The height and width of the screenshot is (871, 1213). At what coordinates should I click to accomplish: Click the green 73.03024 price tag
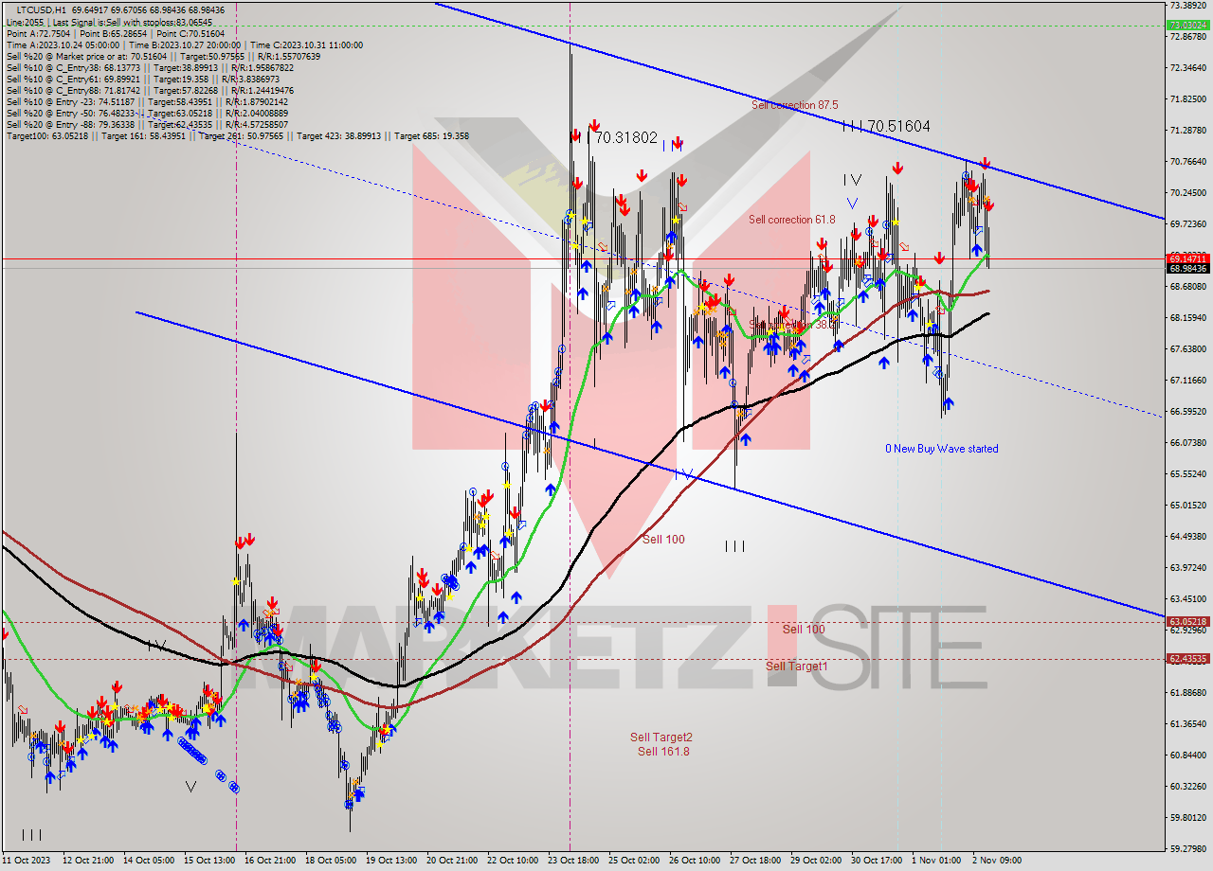tap(1188, 26)
